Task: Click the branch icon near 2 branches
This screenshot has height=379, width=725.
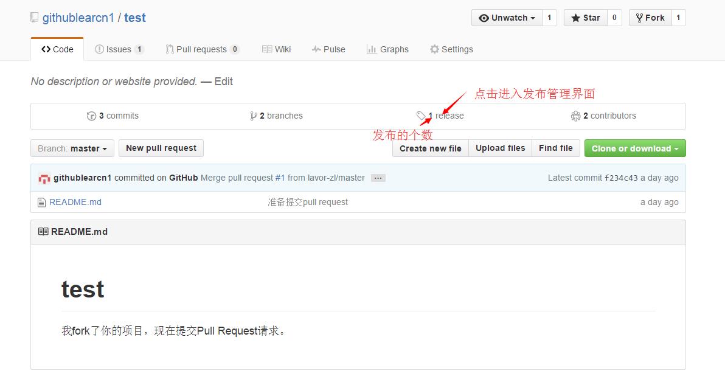Action: (x=254, y=116)
